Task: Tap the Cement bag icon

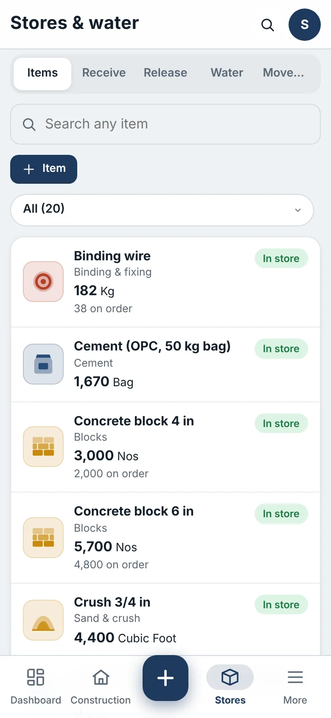Action: (x=43, y=364)
